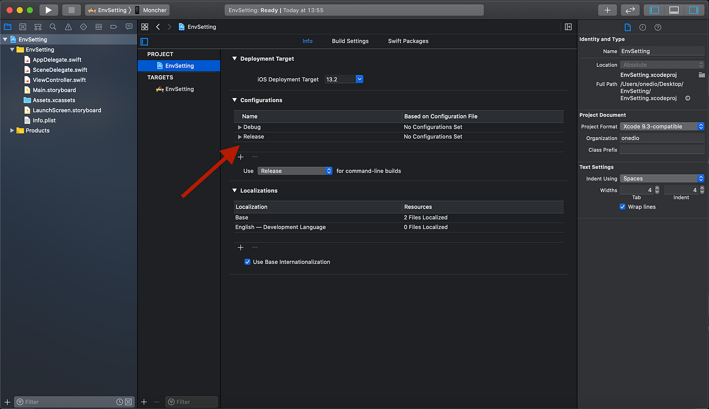
Task: Increase Tab width using the stepper
Action: tap(657, 187)
